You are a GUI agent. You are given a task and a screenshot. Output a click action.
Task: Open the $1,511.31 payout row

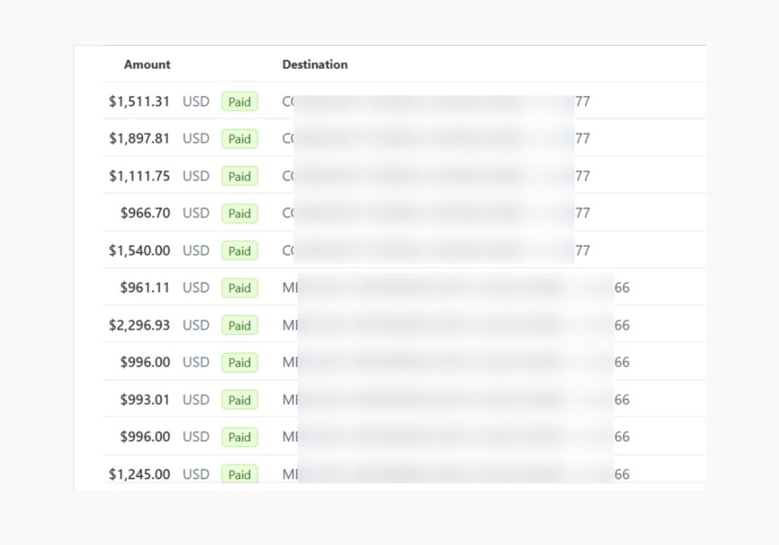coord(139,102)
